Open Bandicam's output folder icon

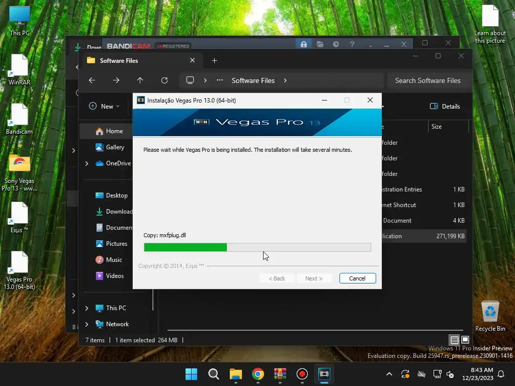(320, 44)
